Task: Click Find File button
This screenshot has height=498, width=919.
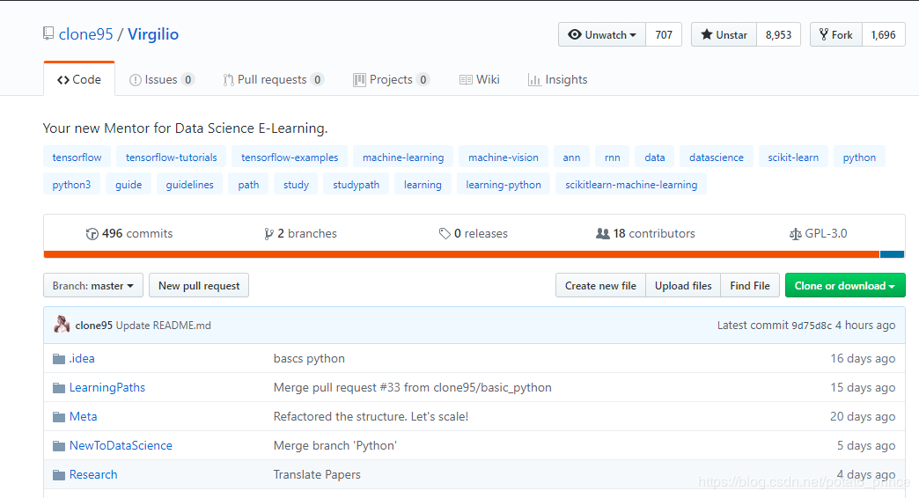Action: click(x=750, y=285)
